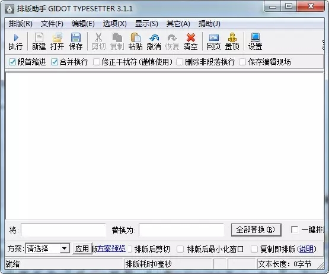
Task: Click the app icon in title bar
Action: pyautogui.click(x=9, y=9)
